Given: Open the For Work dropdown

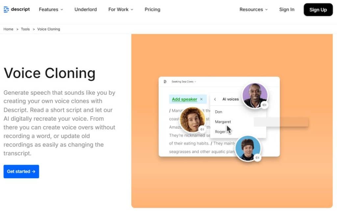Looking at the screenshot, I should [120, 10].
